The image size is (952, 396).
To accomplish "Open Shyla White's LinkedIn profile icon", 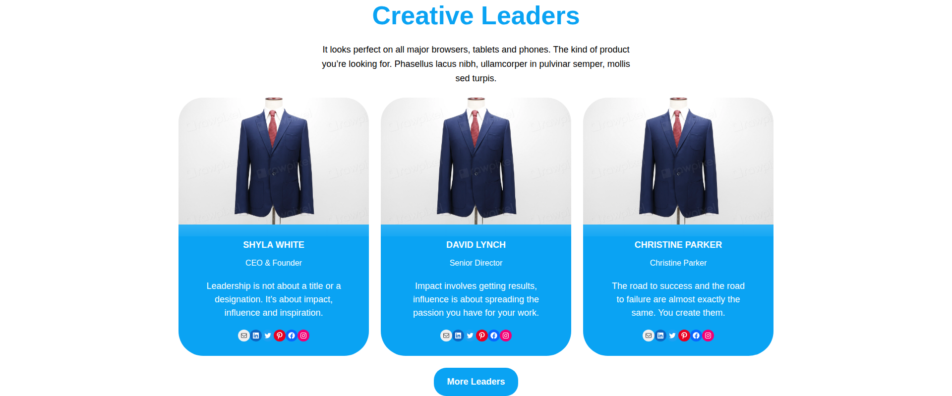I will (x=256, y=336).
